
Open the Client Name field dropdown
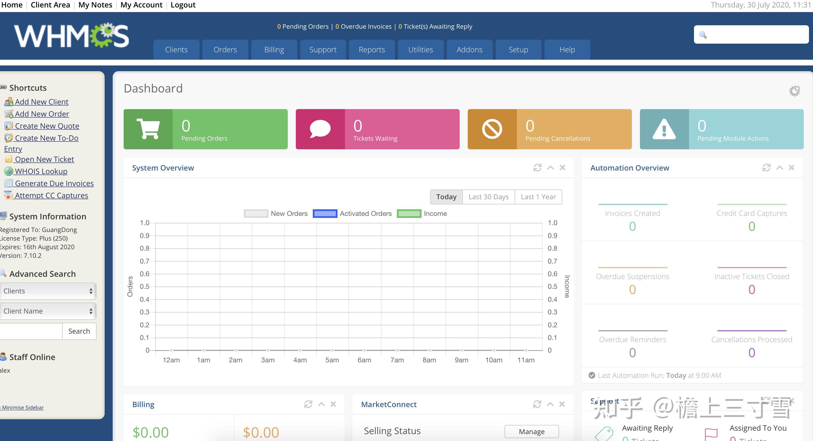[x=48, y=311]
